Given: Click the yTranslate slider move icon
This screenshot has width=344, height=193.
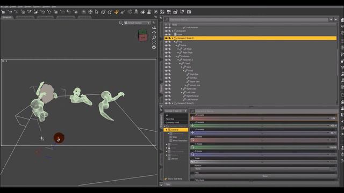Looking at the screenshot, I should tap(192, 125).
